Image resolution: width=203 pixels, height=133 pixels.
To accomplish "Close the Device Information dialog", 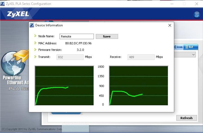I will coord(170,25).
